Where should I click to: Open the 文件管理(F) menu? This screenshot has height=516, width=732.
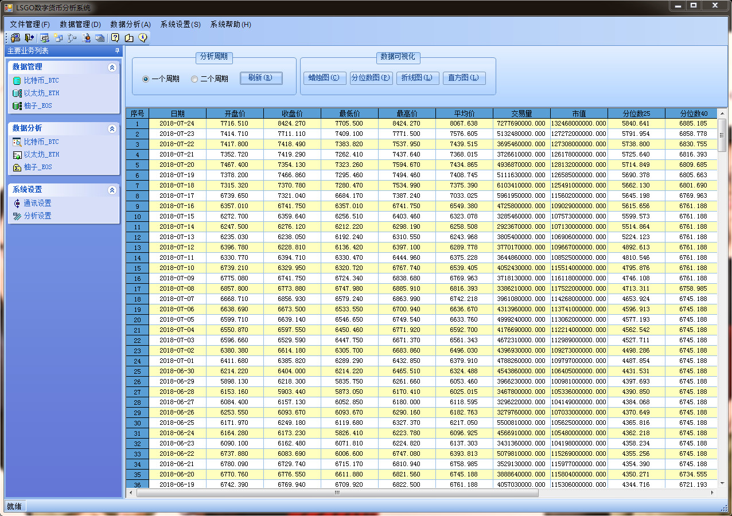click(x=30, y=24)
